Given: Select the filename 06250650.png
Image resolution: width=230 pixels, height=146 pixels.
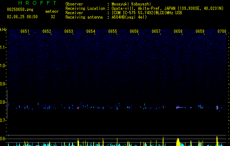Looking at the screenshot, I should tap(20, 9).
